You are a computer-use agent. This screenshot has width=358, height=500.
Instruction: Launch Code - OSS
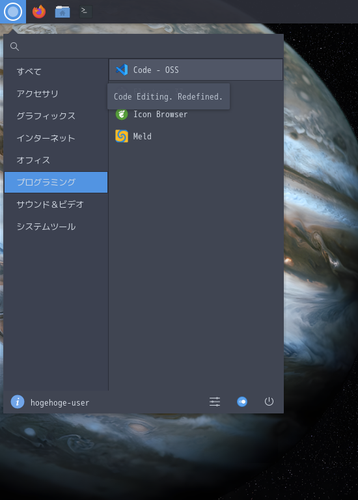[196, 70]
